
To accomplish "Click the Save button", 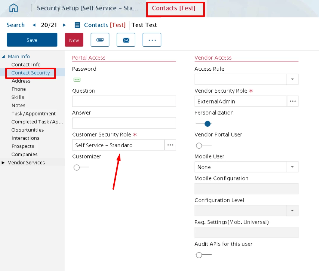I will coord(32,40).
